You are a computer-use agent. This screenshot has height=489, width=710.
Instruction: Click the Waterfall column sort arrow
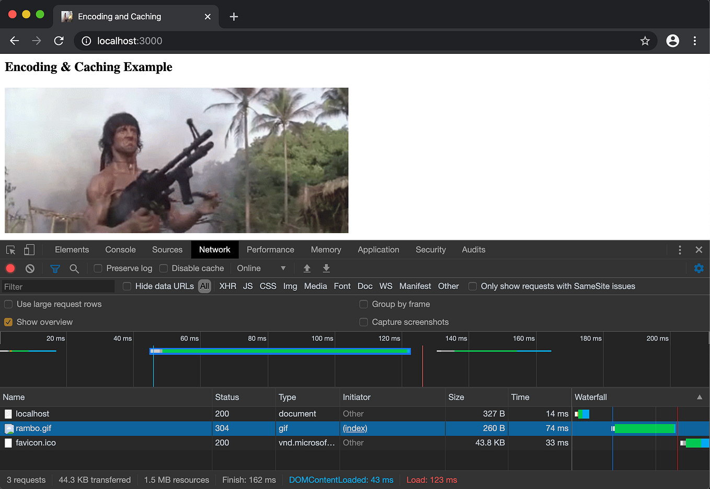(699, 398)
